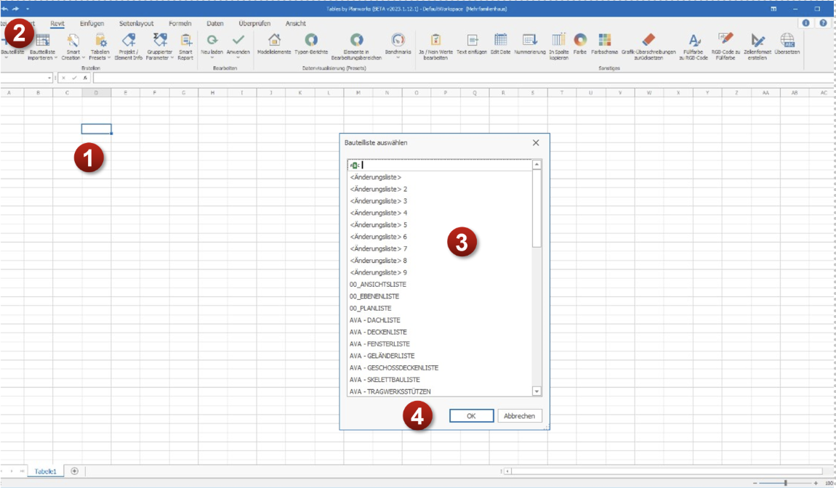This screenshot has width=836, height=488.
Task: Open the name box dropdown arrow
Action: 49,78
